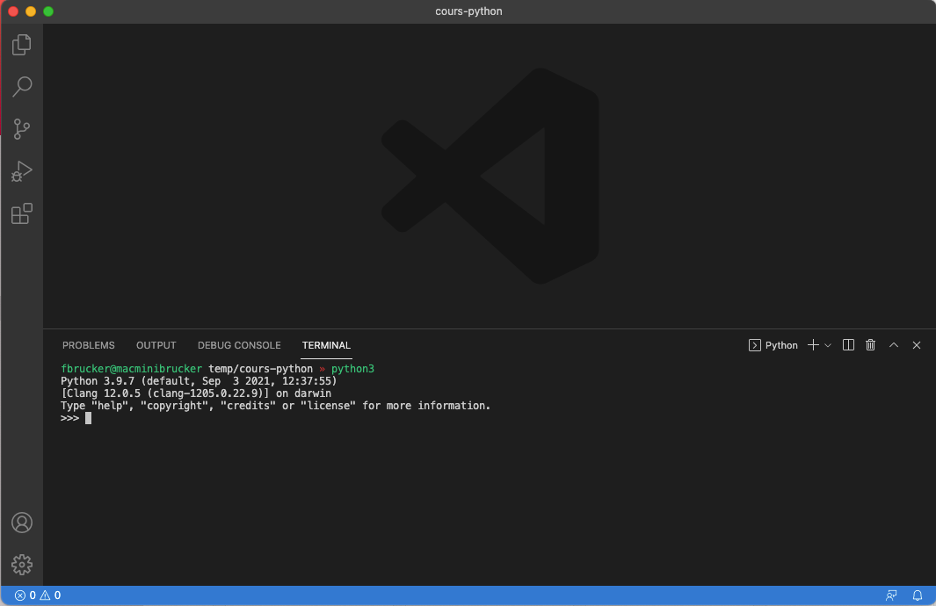Create a new terminal with plus button
This screenshot has height=606, width=936.
tap(813, 345)
